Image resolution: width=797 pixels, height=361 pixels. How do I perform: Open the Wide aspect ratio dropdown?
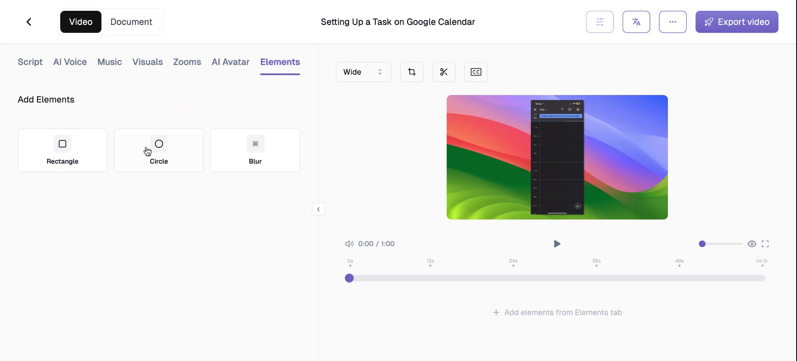pos(364,72)
